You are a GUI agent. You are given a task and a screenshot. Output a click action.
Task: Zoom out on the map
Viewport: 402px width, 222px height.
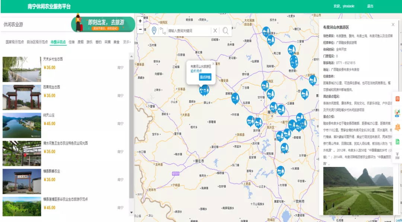click(x=140, y=29)
